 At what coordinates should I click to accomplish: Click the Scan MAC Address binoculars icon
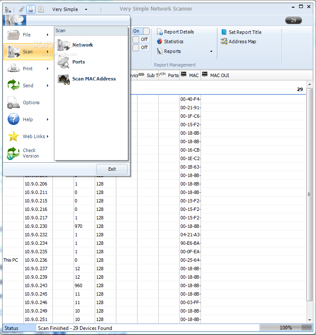click(63, 79)
